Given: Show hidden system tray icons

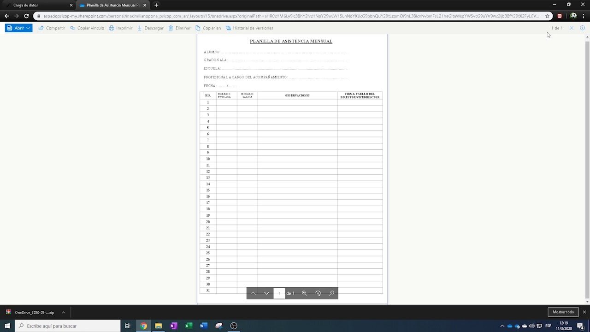Looking at the screenshot, I should click(x=502, y=326).
